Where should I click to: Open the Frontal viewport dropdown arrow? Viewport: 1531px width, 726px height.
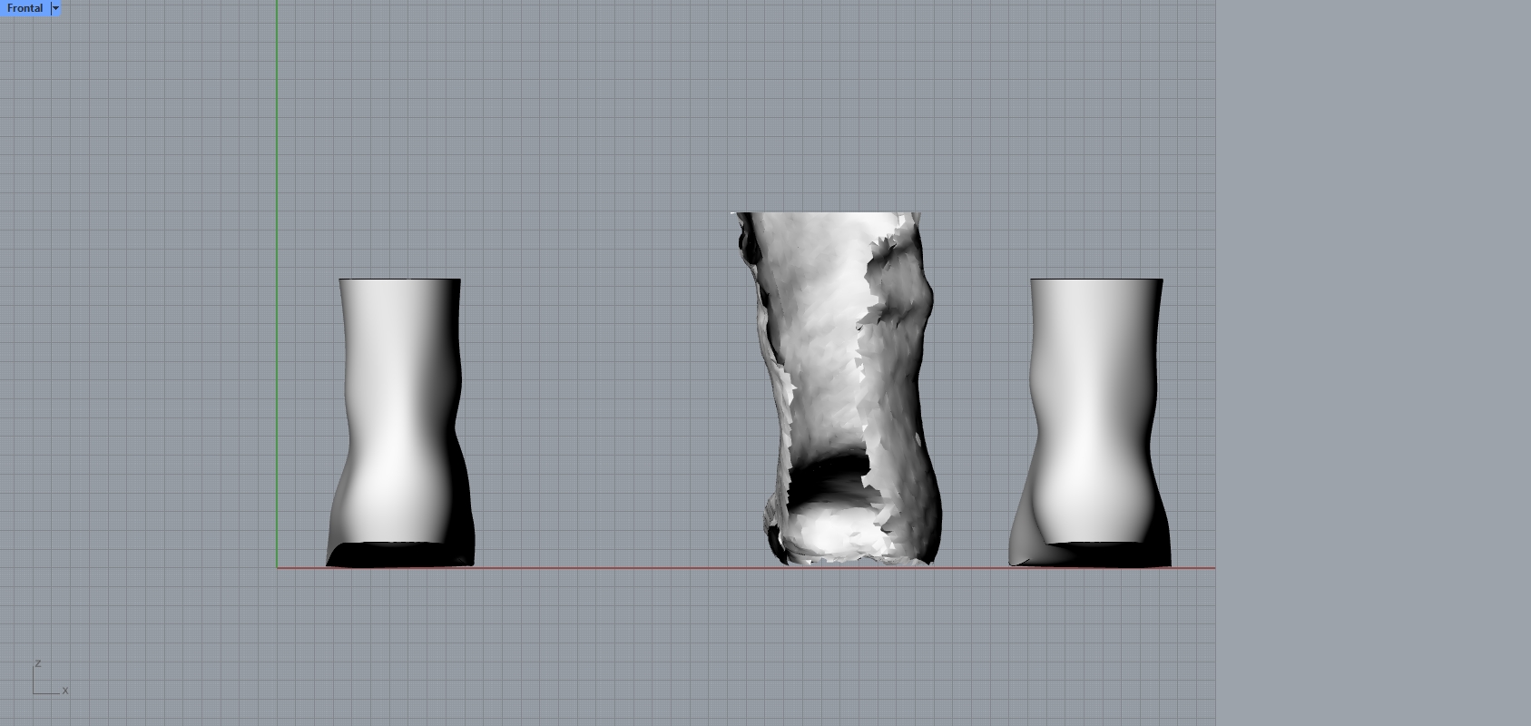point(55,8)
